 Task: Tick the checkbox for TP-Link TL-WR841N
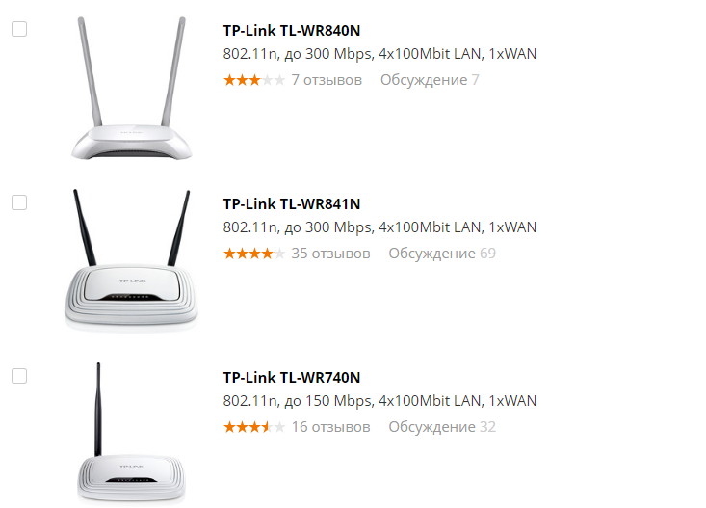(x=19, y=202)
